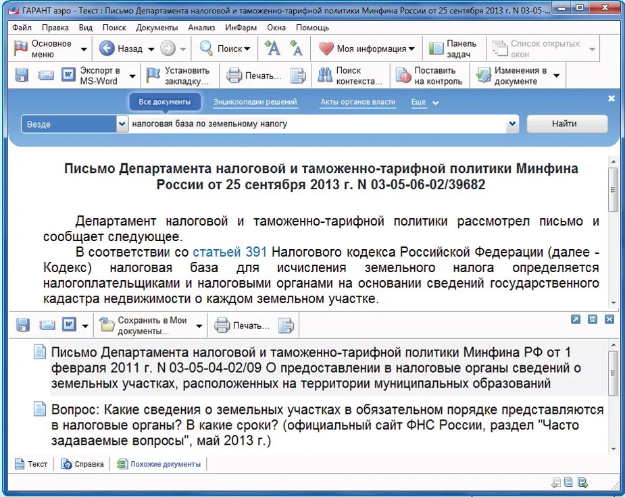Viewport: 625px width, 497px height.
Task: Open Назад history dropdown arrow
Action: click(151, 49)
